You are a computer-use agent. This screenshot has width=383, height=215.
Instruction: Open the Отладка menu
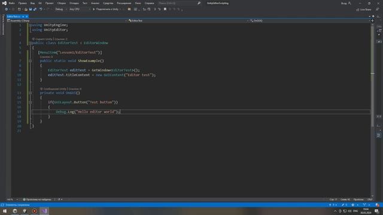point(74,3)
